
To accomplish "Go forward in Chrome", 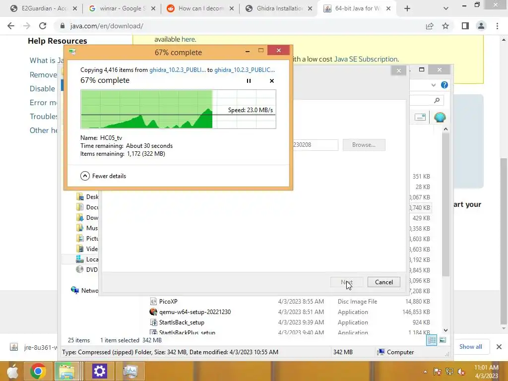I will point(27,26).
